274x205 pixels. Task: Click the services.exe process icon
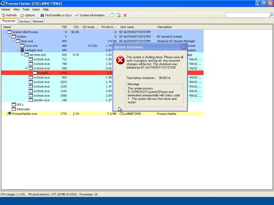(26, 54)
